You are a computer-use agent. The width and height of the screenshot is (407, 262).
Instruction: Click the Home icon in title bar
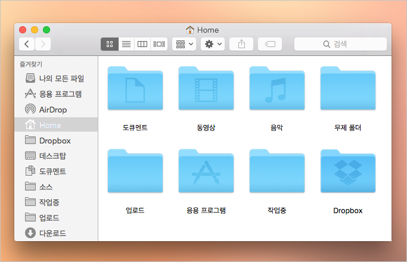(x=190, y=30)
